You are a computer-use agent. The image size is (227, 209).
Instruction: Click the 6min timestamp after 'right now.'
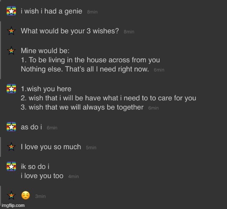[x=159, y=70]
